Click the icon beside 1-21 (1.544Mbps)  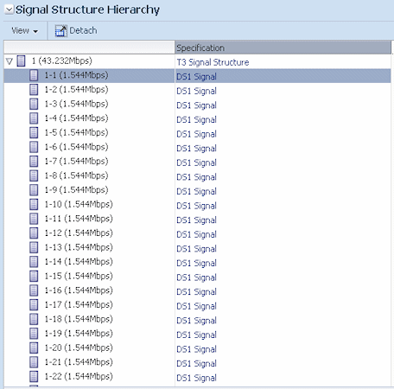[34, 362]
